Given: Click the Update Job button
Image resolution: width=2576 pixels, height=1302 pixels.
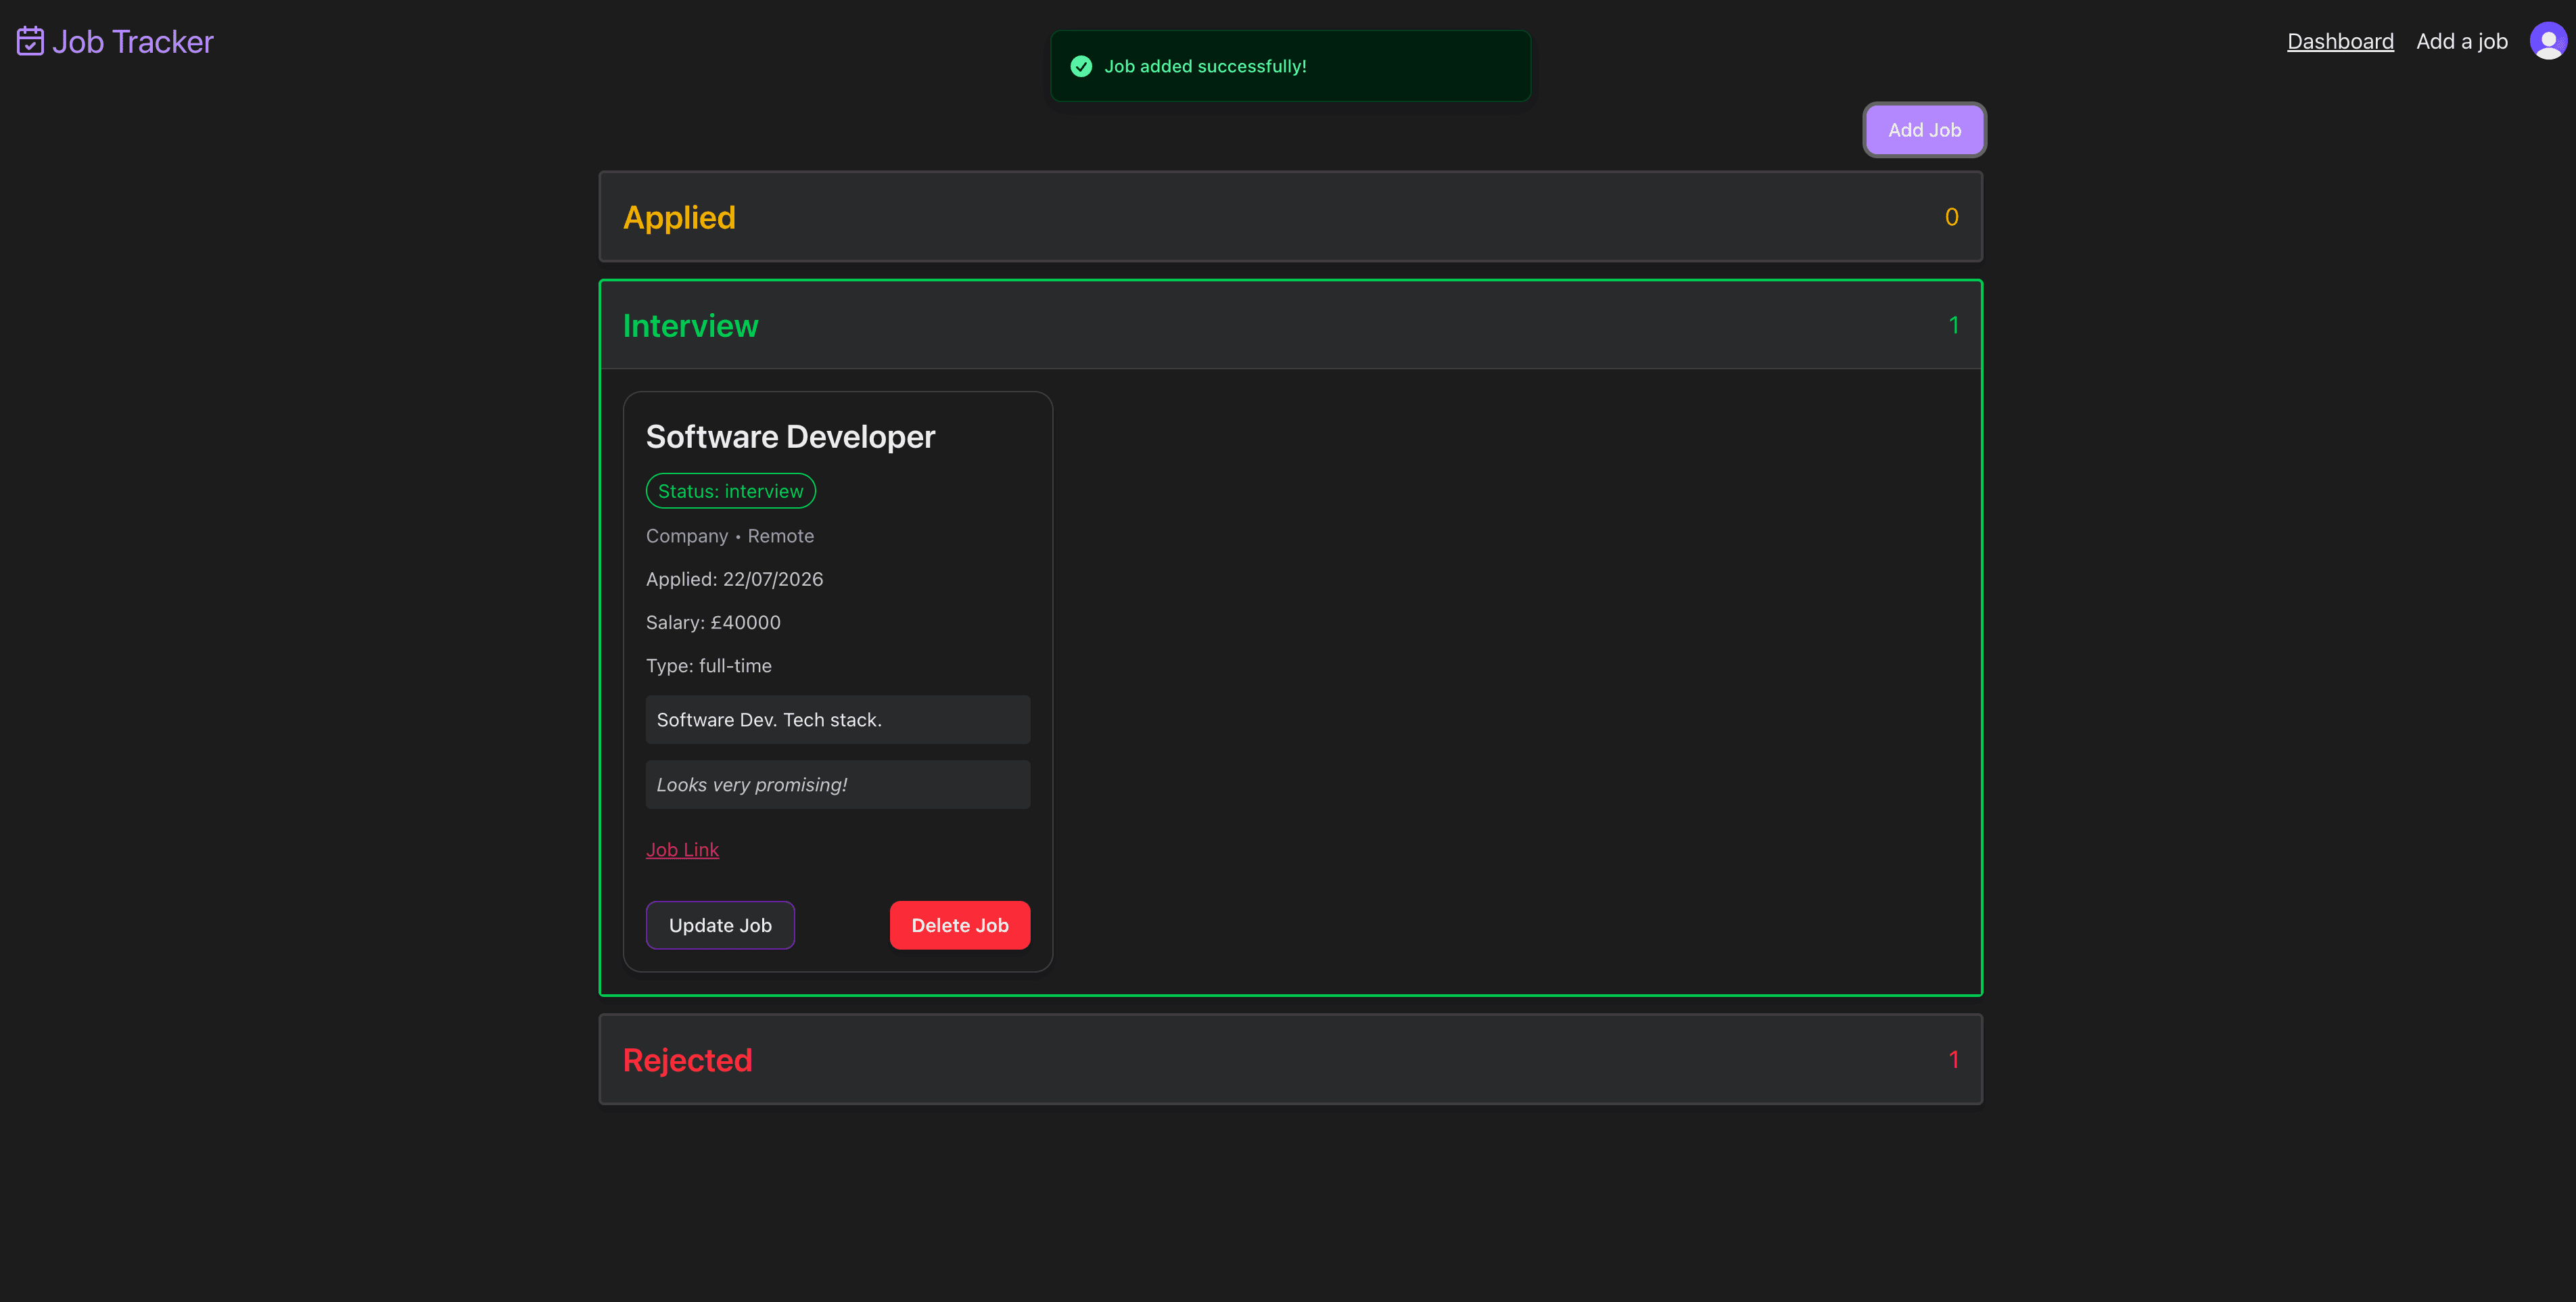Looking at the screenshot, I should [720, 925].
